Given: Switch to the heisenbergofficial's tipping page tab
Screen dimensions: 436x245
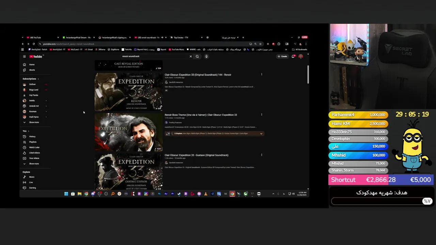Looking at the screenshot, I should pyautogui.click(x=114, y=37).
